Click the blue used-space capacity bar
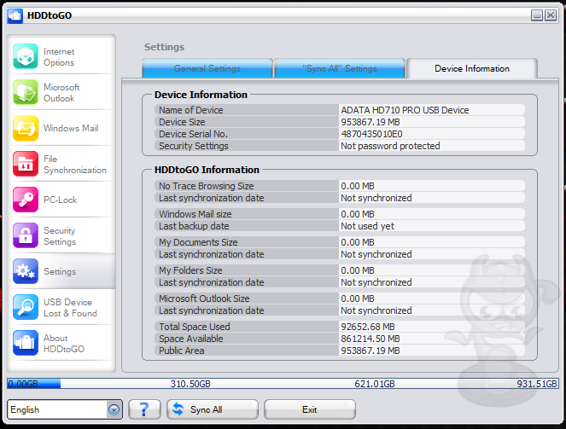 point(34,384)
